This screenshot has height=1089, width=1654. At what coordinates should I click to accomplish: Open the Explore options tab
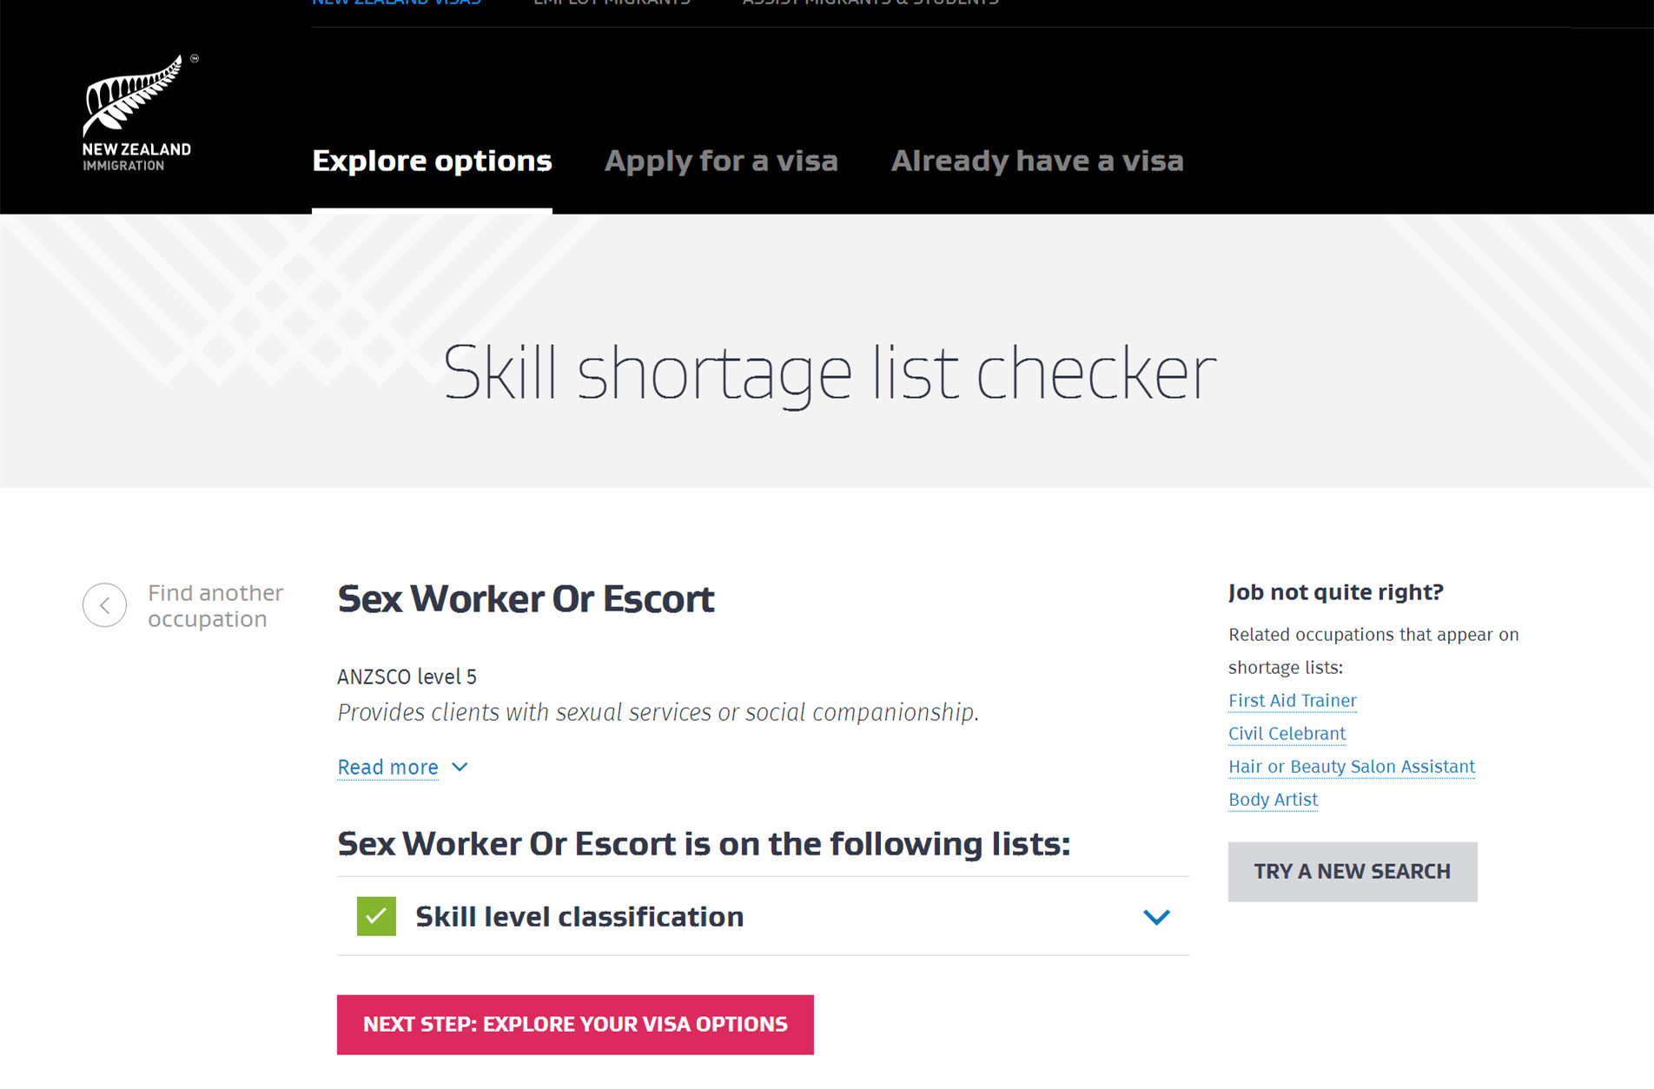tap(432, 161)
